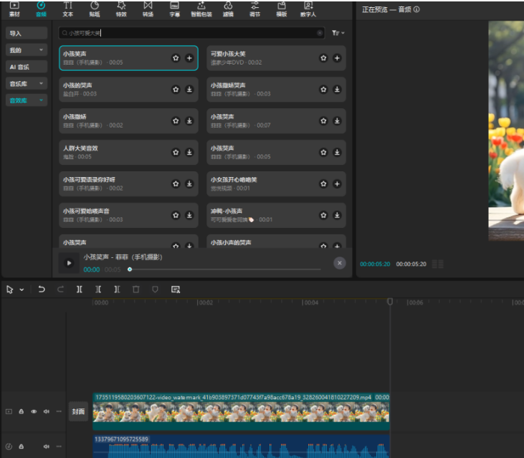Download the 小孩的笑声 sound effect

pyautogui.click(x=189, y=90)
